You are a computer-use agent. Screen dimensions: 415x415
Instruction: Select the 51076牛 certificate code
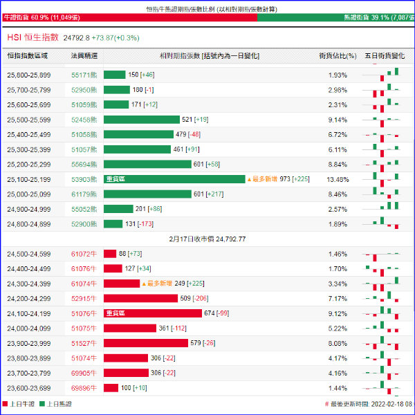(x=84, y=313)
